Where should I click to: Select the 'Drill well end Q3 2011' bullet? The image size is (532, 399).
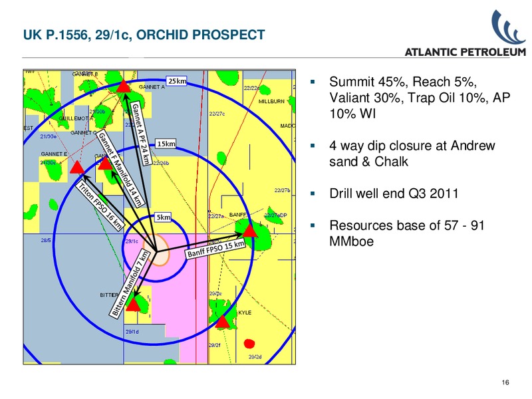(x=394, y=194)
